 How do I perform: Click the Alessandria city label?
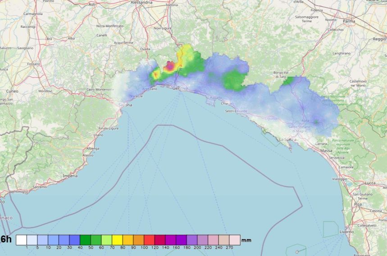(x=141, y=2)
